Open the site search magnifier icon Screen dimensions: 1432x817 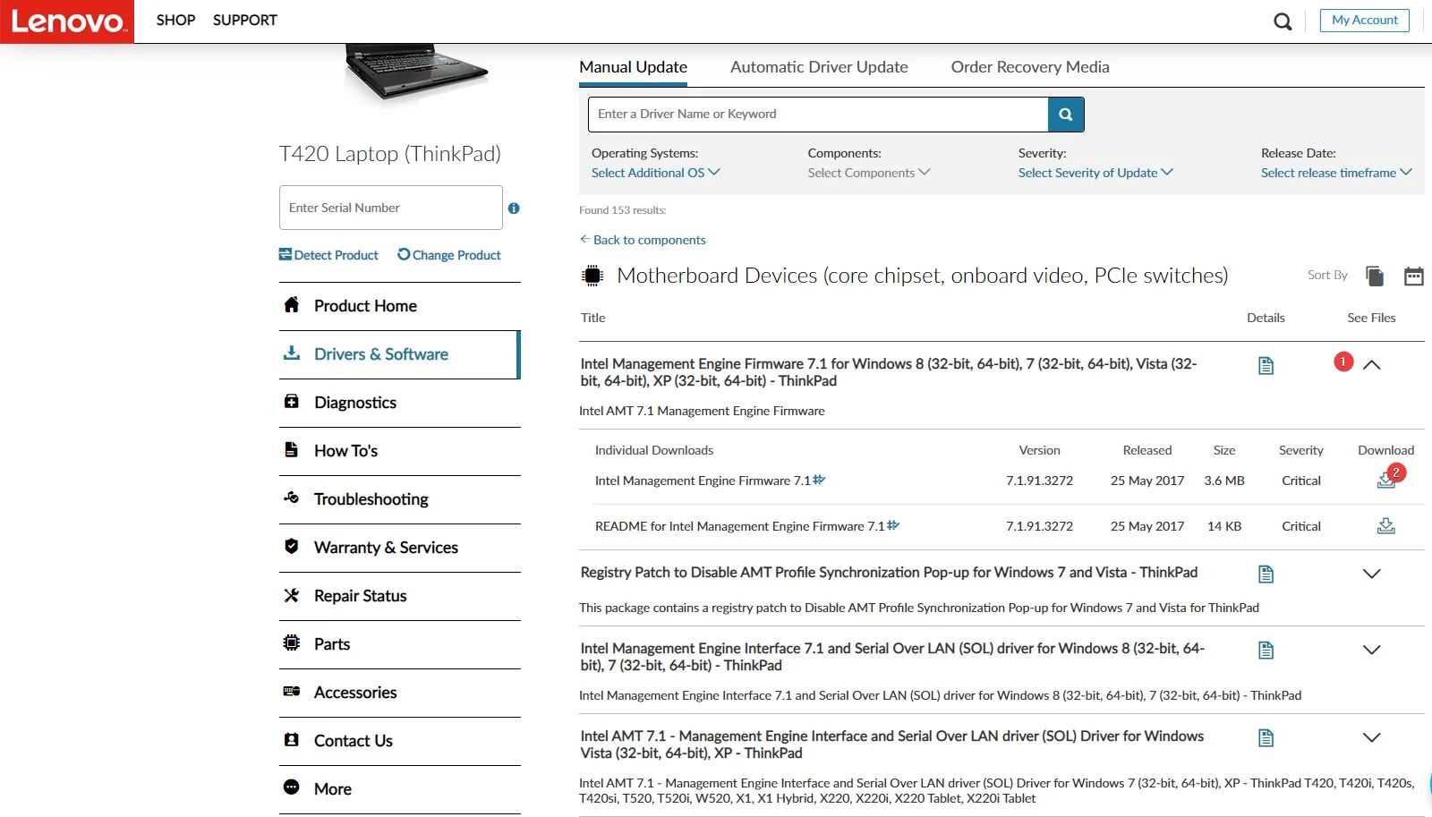[x=1283, y=21]
